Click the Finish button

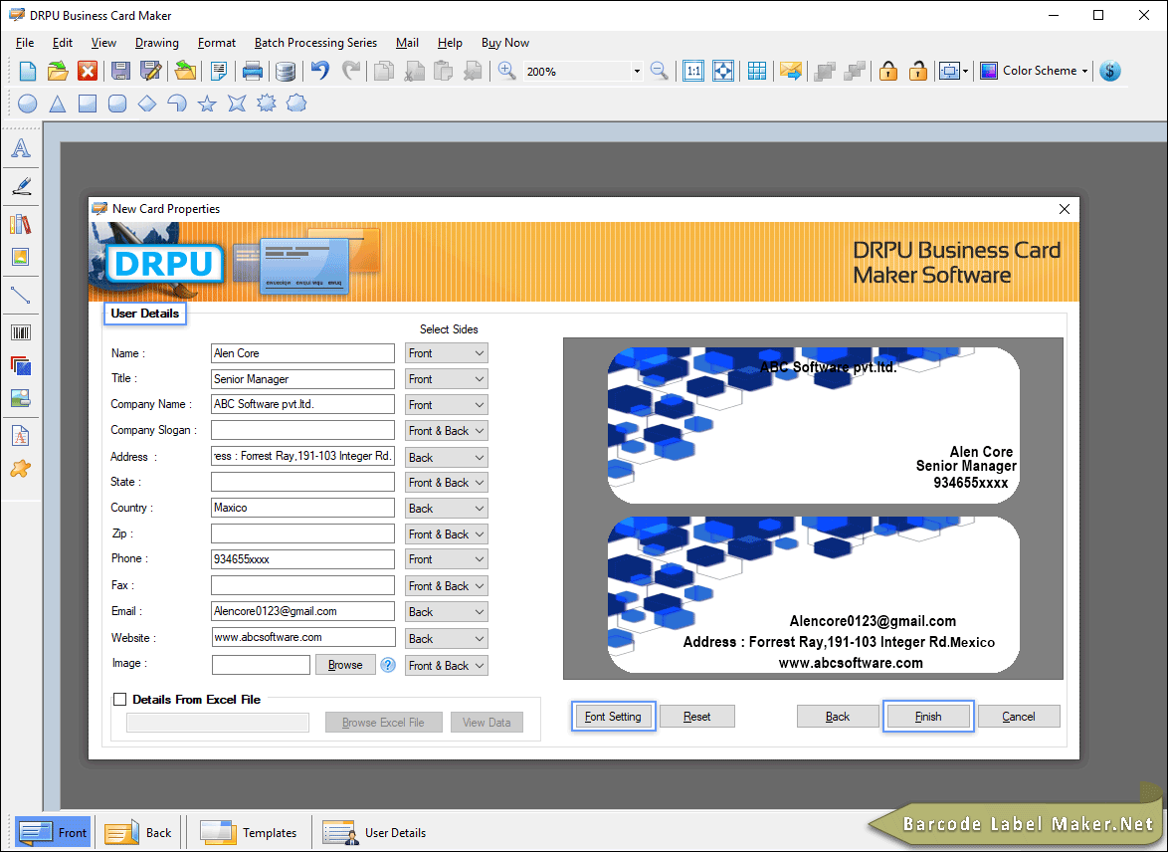tap(928, 717)
